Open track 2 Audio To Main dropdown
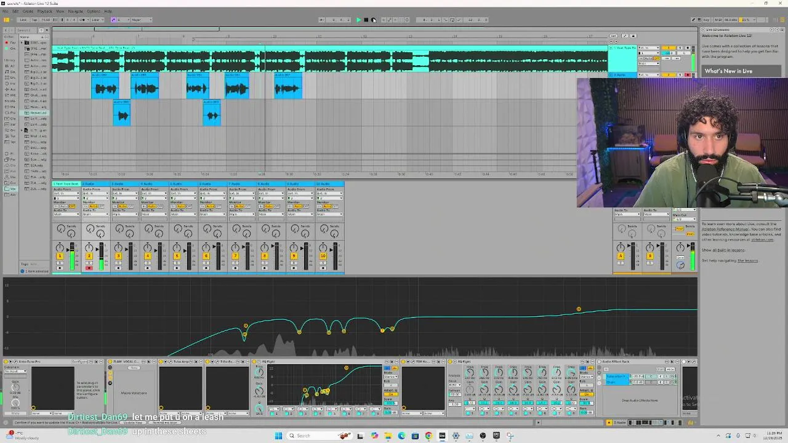The width and height of the screenshot is (788, 443). (95, 214)
